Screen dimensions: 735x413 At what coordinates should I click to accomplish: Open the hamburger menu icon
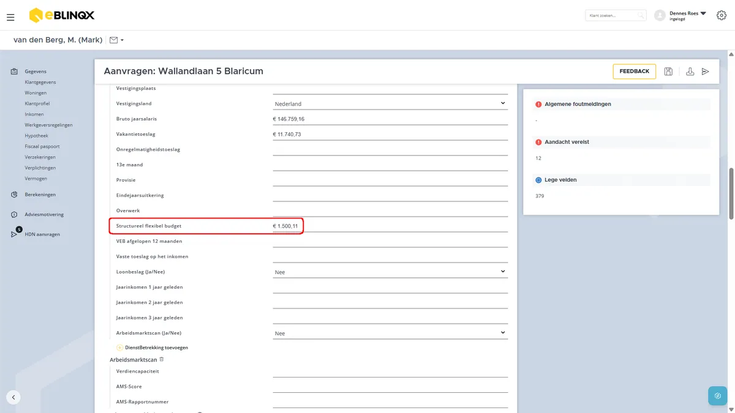(10, 18)
